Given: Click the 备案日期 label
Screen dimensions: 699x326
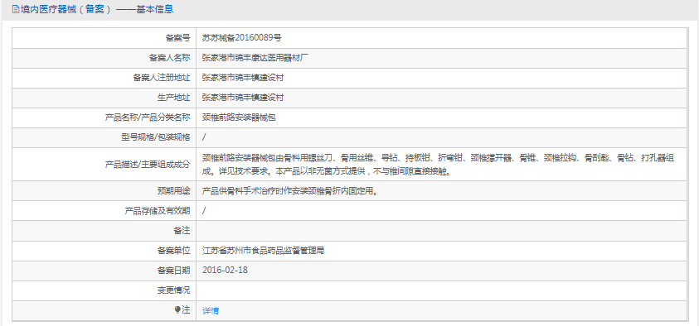Looking at the screenshot, I should 173,271.
